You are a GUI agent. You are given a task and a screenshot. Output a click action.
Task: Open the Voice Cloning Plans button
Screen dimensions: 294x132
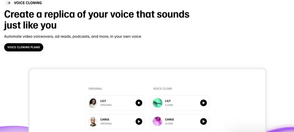(24, 47)
